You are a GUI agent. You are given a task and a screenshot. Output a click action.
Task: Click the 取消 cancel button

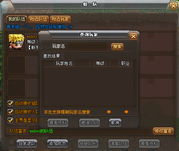tap(115, 123)
